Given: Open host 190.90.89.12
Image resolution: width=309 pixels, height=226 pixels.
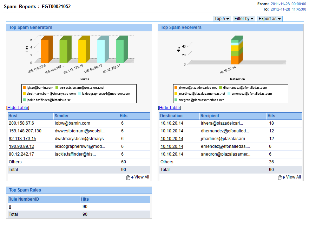Looking at the screenshot, I should click(x=21, y=146).
